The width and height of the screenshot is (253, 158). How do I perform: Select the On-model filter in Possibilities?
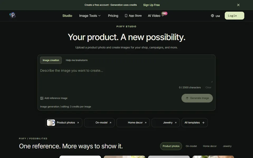[191, 146]
